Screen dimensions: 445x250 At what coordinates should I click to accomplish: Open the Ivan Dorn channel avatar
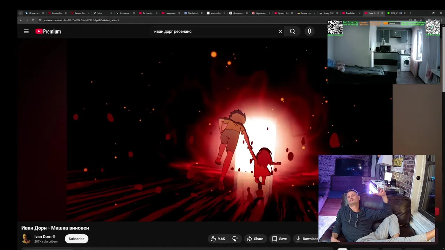[26, 239]
